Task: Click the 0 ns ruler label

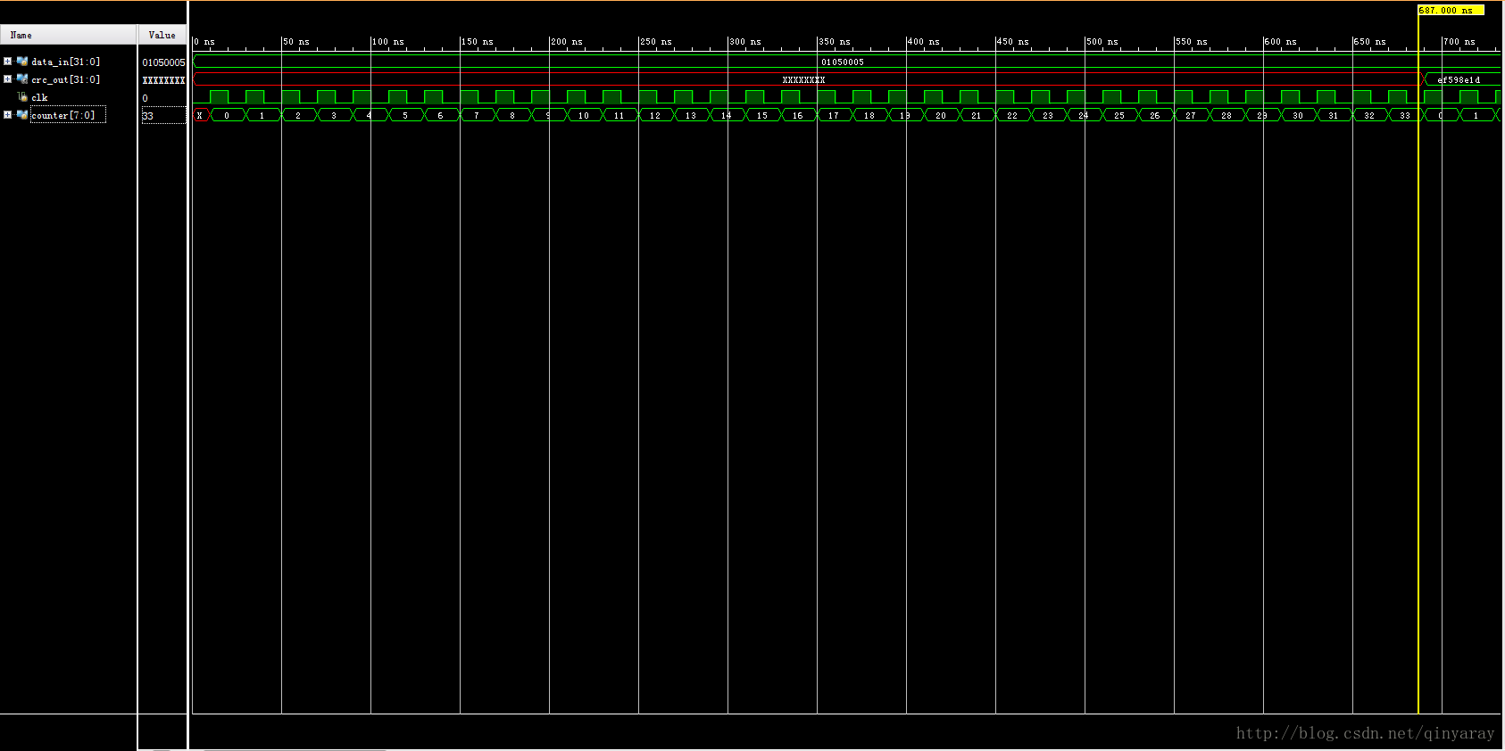Action: coord(204,42)
